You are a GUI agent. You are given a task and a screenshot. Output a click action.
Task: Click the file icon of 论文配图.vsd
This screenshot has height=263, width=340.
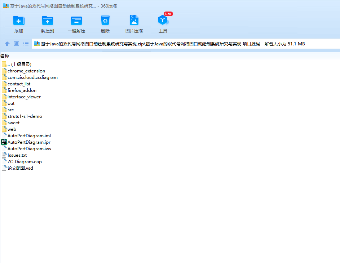pyautogui.click(x=4, y=168)
